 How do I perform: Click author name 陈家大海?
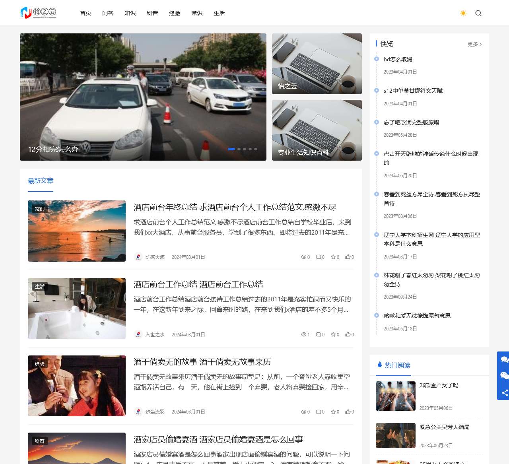[155, 257]
